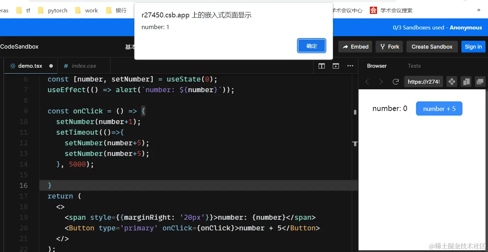Click line number 9 in the gutter
The width and height of the screenshot is (488, 252).
(x=26, y=111)
